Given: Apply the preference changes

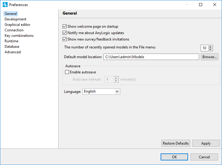Looking at the screenshot, I should point(206,143).
